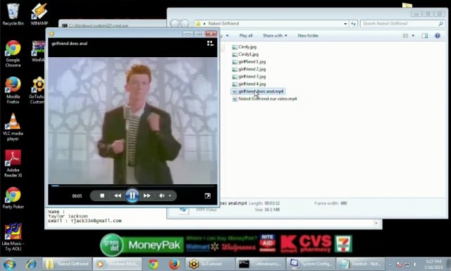Click New folder in Explorer toolbar

(308, 36)
